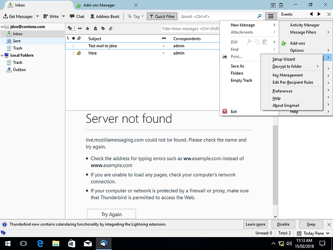Expand Decrypt to folder submenu
This screenshot has height=250, width=333.
[x=292, y=66]
